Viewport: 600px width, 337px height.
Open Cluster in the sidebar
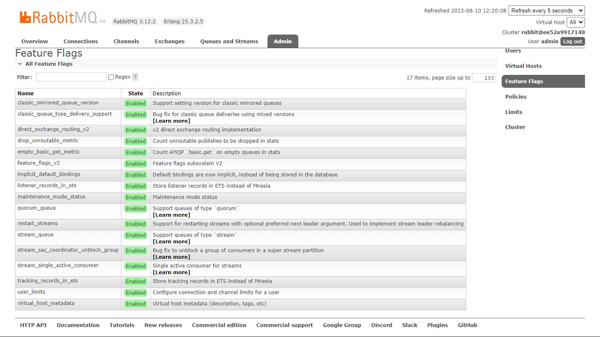(x=515, y=127)
